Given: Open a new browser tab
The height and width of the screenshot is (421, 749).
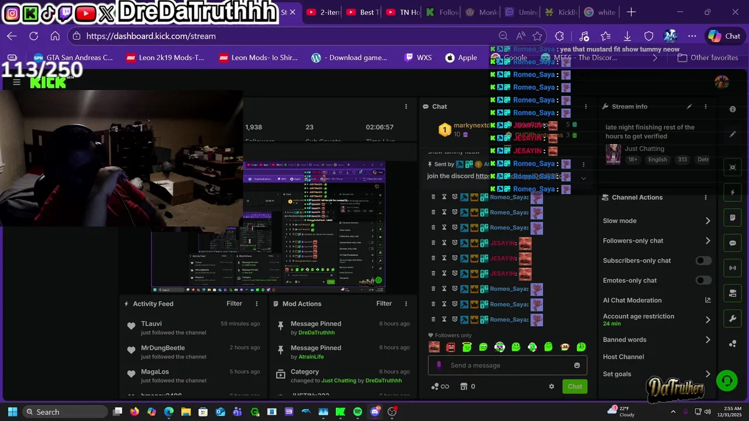Looking at the screenshot, I should click(631, 12).
